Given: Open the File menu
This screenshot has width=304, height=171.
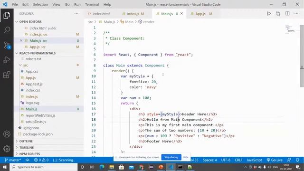Looking at the screenshot, I should pos(15,4).
